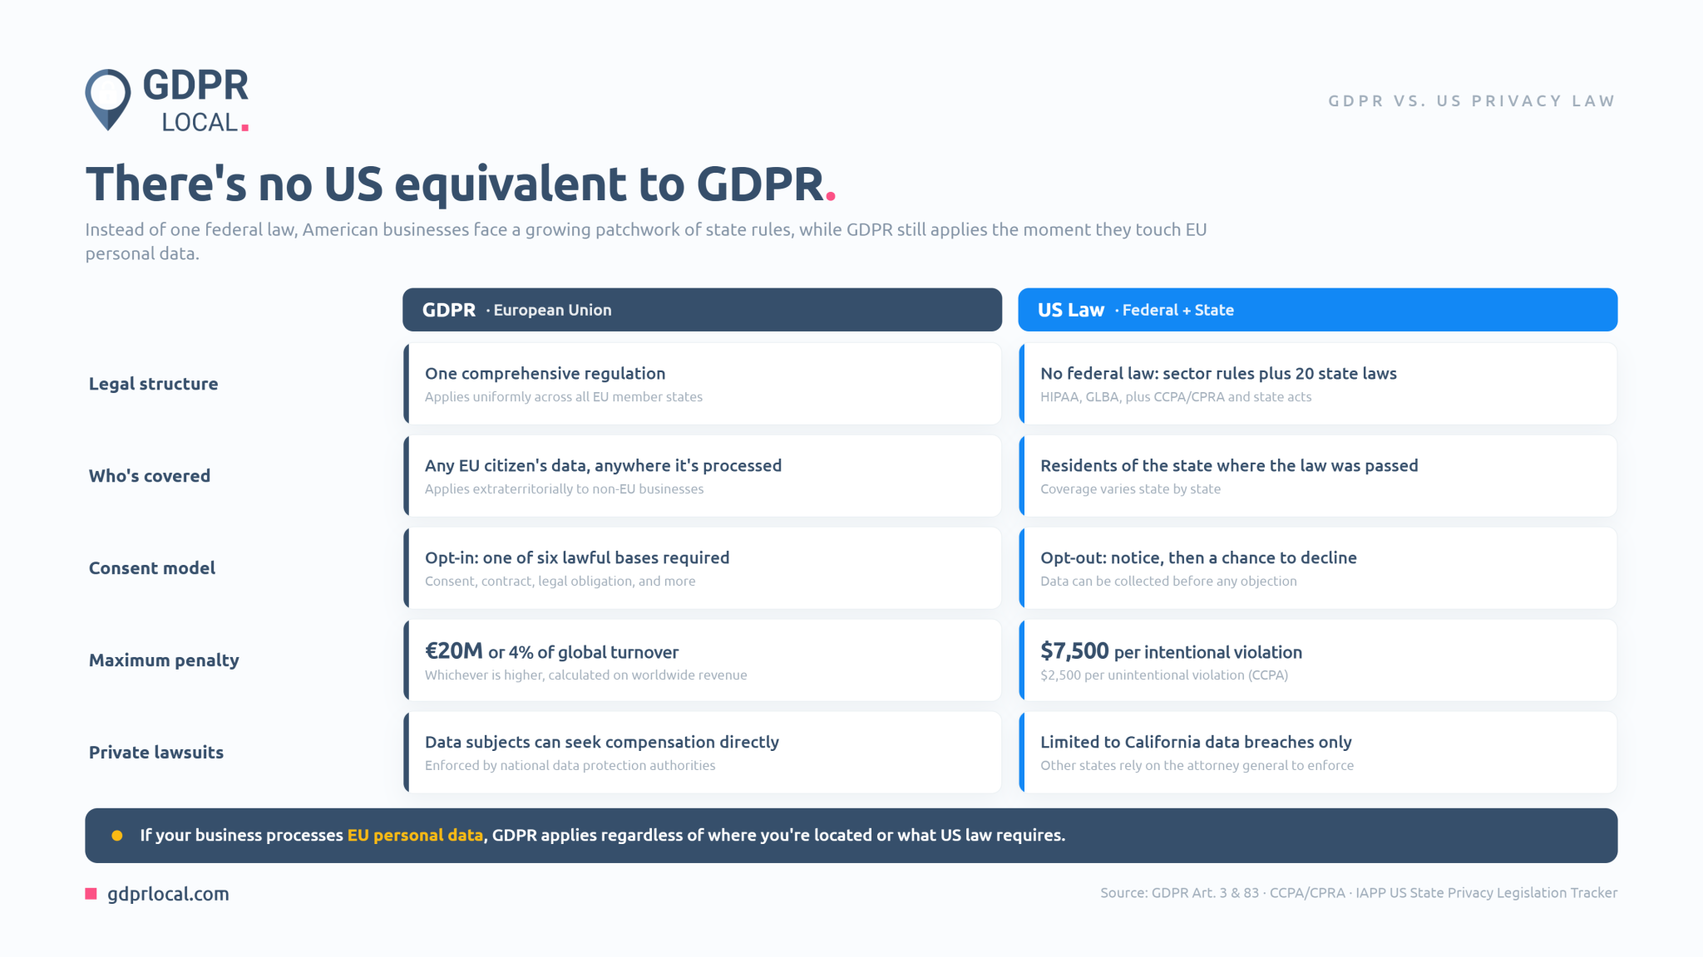This screenshot has height=957, width=1703.
Task: Click Whichever is higher worldwide revenue subtext
Action: click(x=585, y=675)
